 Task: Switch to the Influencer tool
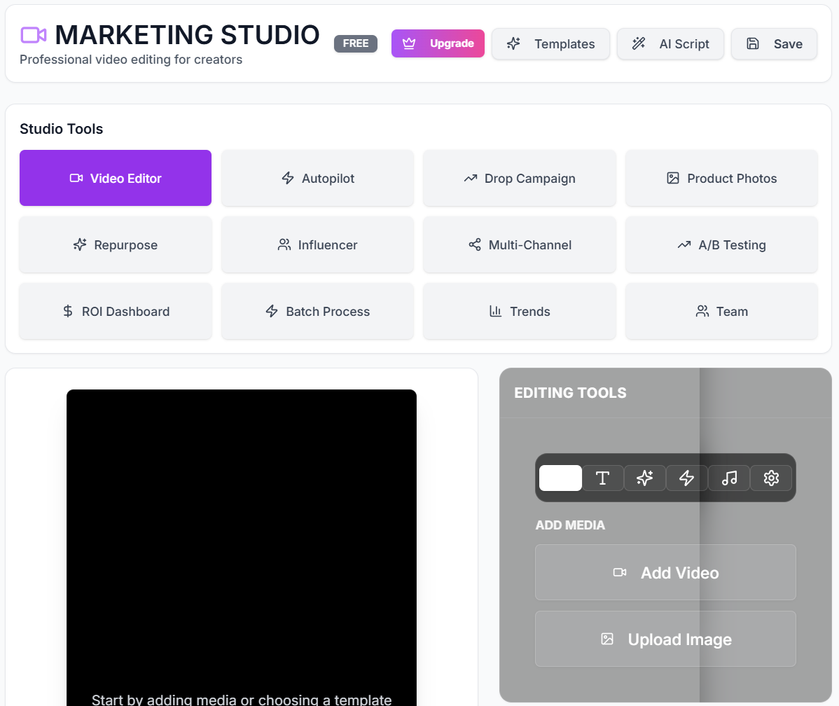pos(317,244)
